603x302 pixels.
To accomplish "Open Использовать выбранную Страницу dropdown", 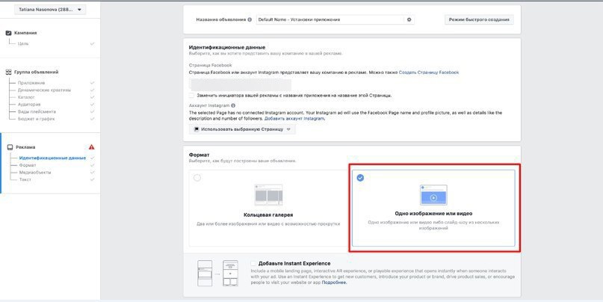I will 242,129.
